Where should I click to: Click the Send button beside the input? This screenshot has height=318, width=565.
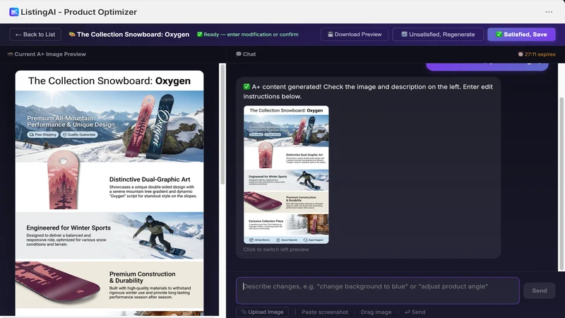[539, 290]
